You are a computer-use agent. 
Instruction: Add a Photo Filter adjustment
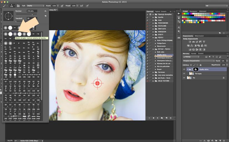coord(199,46)
